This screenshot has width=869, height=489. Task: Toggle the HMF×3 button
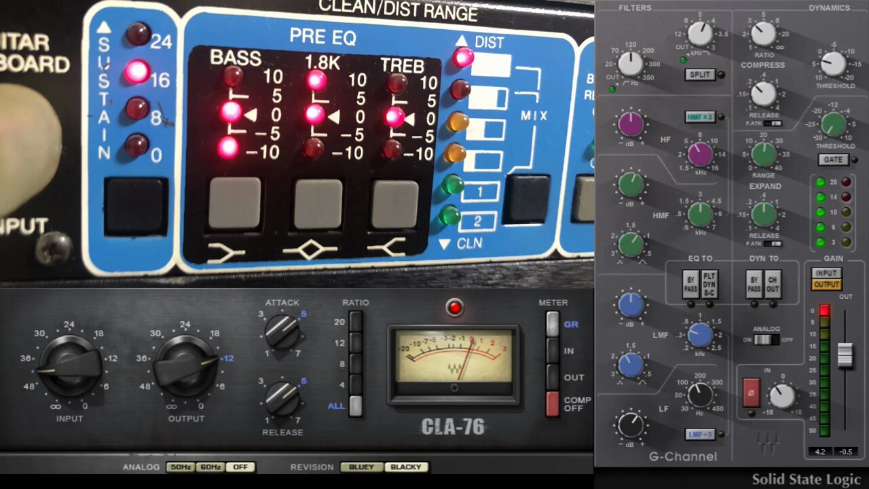tap(700, 117)
